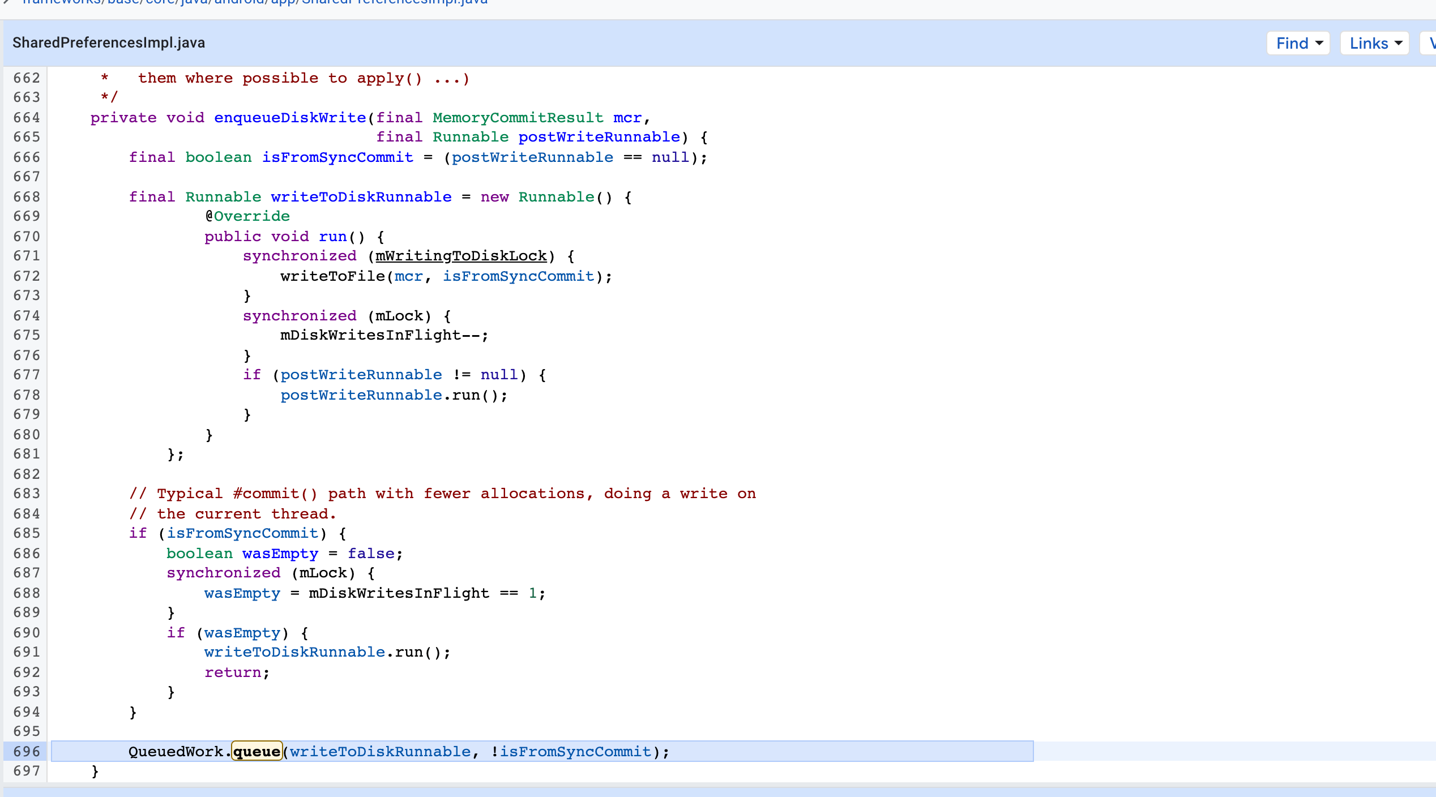Open the Links dropdown

(x=1374, y=42)
